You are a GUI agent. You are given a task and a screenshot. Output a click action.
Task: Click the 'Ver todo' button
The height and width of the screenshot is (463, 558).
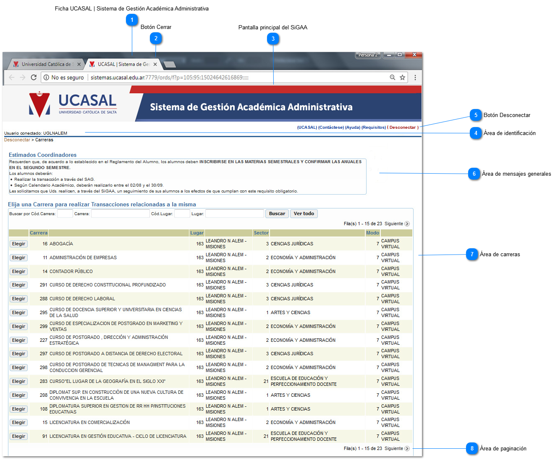(x=304, y=213)
